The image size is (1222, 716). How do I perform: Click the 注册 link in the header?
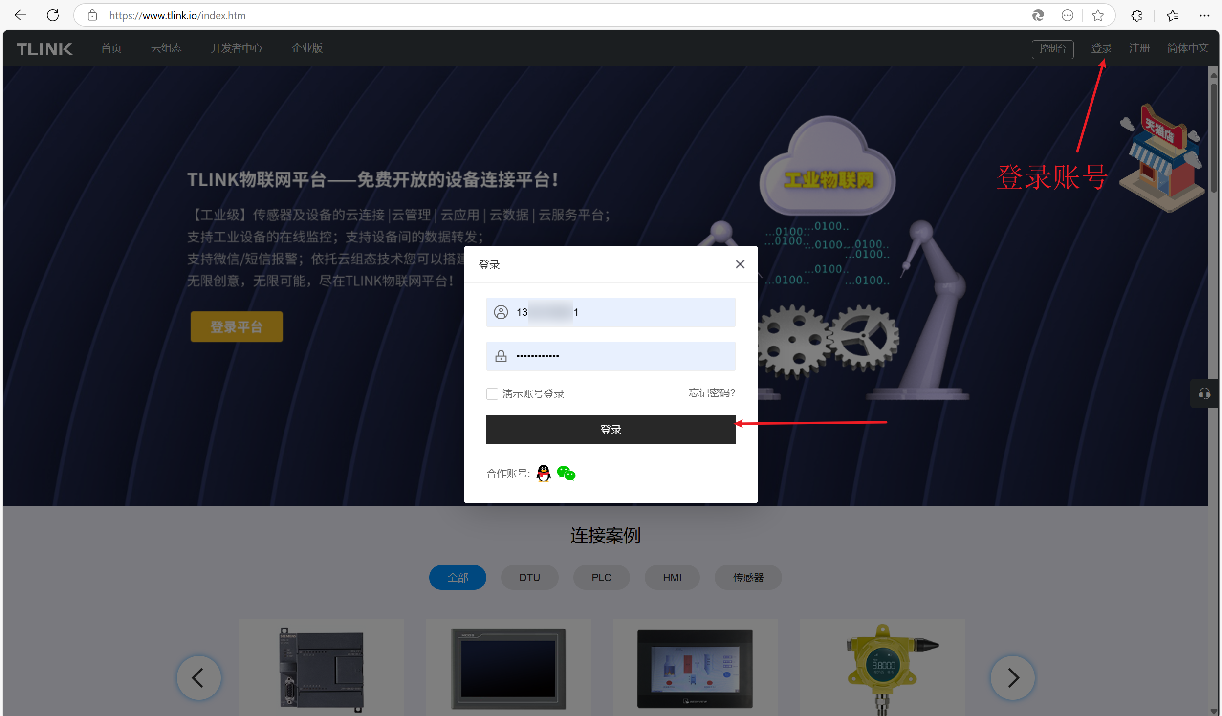coord(1139,48)
